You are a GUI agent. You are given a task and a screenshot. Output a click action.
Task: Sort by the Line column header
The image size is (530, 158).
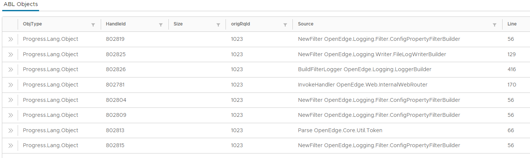pos(512,24)
